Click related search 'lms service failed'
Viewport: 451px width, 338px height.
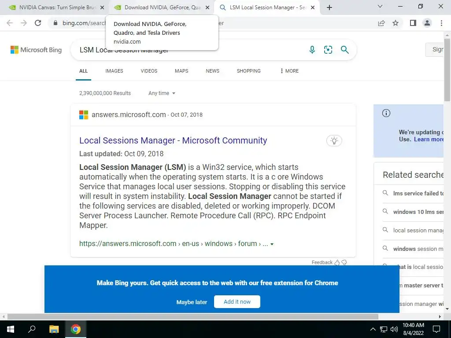pos(418,194)
